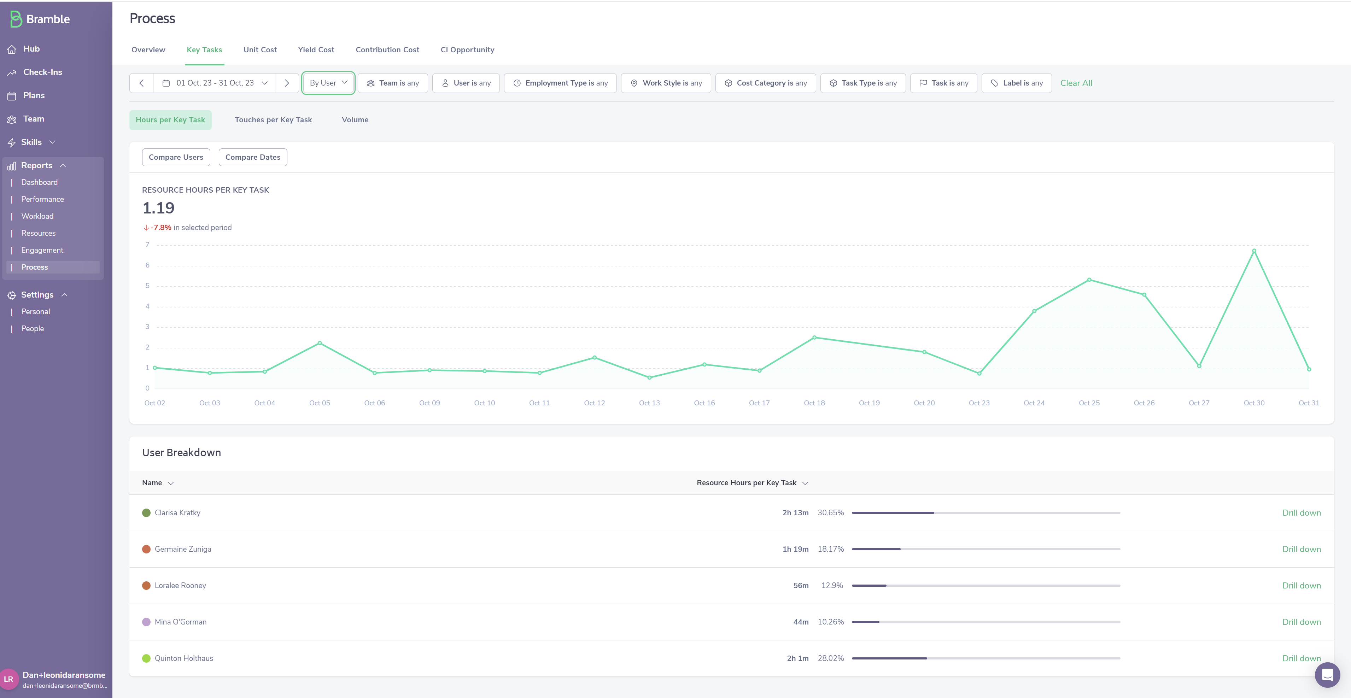Screen dimensions: 1351x698
Task: Open the By User grouping dropdown
Action: 328,83
